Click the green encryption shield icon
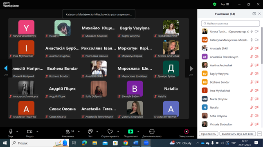 pos(214,4)
